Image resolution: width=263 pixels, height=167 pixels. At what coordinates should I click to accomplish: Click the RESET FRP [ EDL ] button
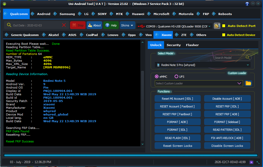(227, 106)
